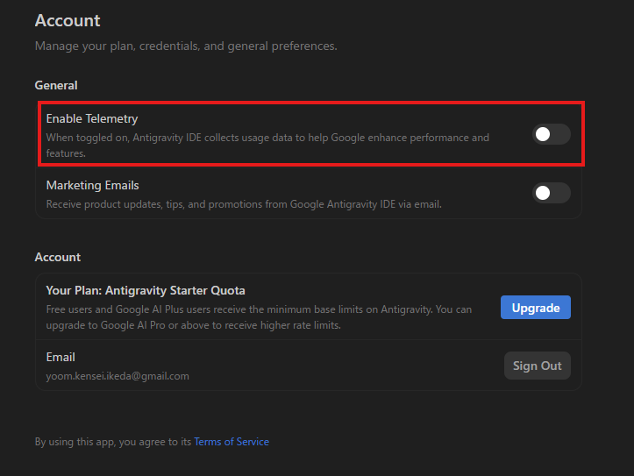Viewport: 634px width, 476px height.
Task: Click the 'Email' label
Action: (x=61, y=357)
